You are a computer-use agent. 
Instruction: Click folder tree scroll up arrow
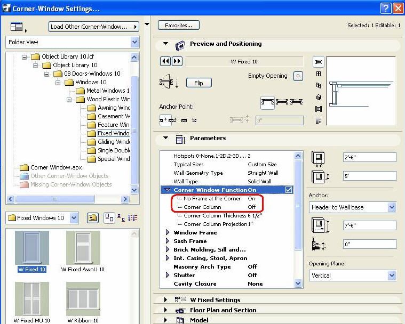pos(134,57)
